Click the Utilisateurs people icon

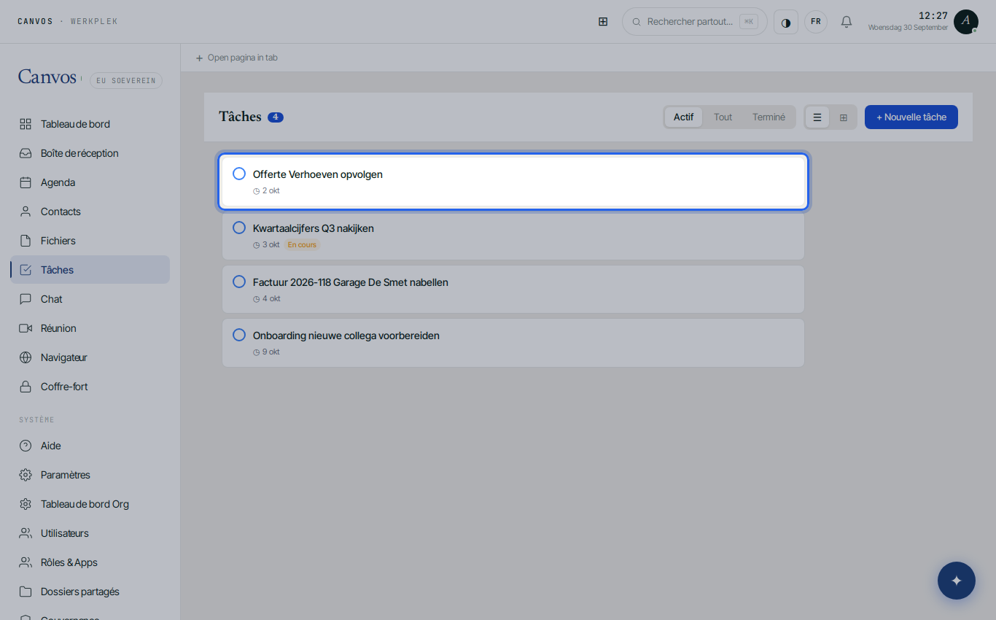(x=26, y=533)
